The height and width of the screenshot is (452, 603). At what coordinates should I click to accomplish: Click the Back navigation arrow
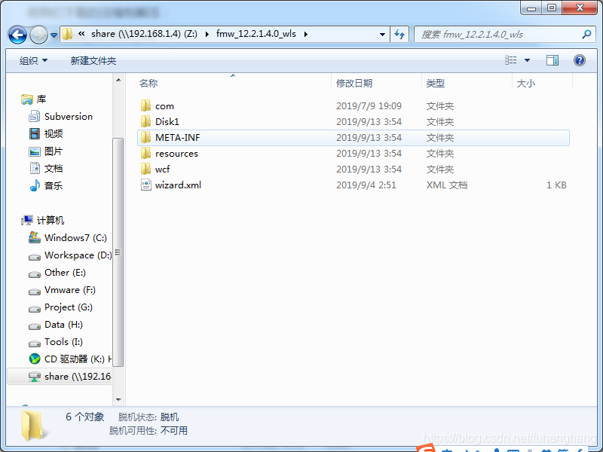17,34
